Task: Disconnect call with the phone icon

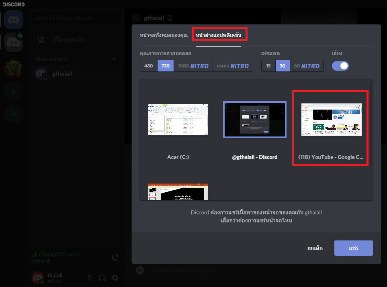Action: tap(115, 257)
